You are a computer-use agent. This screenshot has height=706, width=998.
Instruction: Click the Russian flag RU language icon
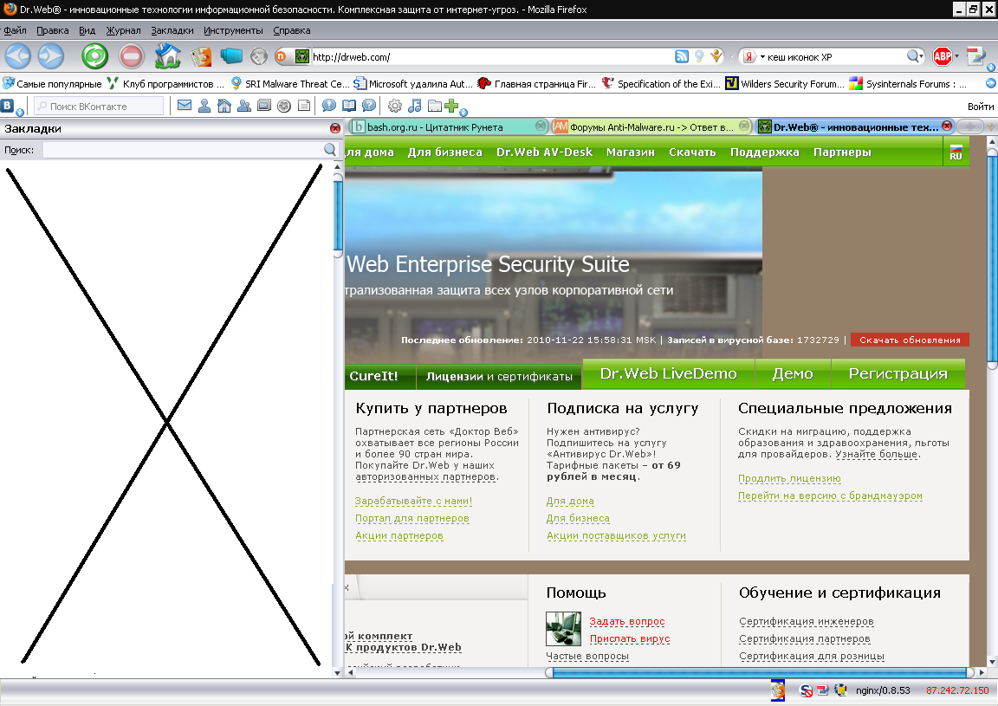click(x=956, y=152)
